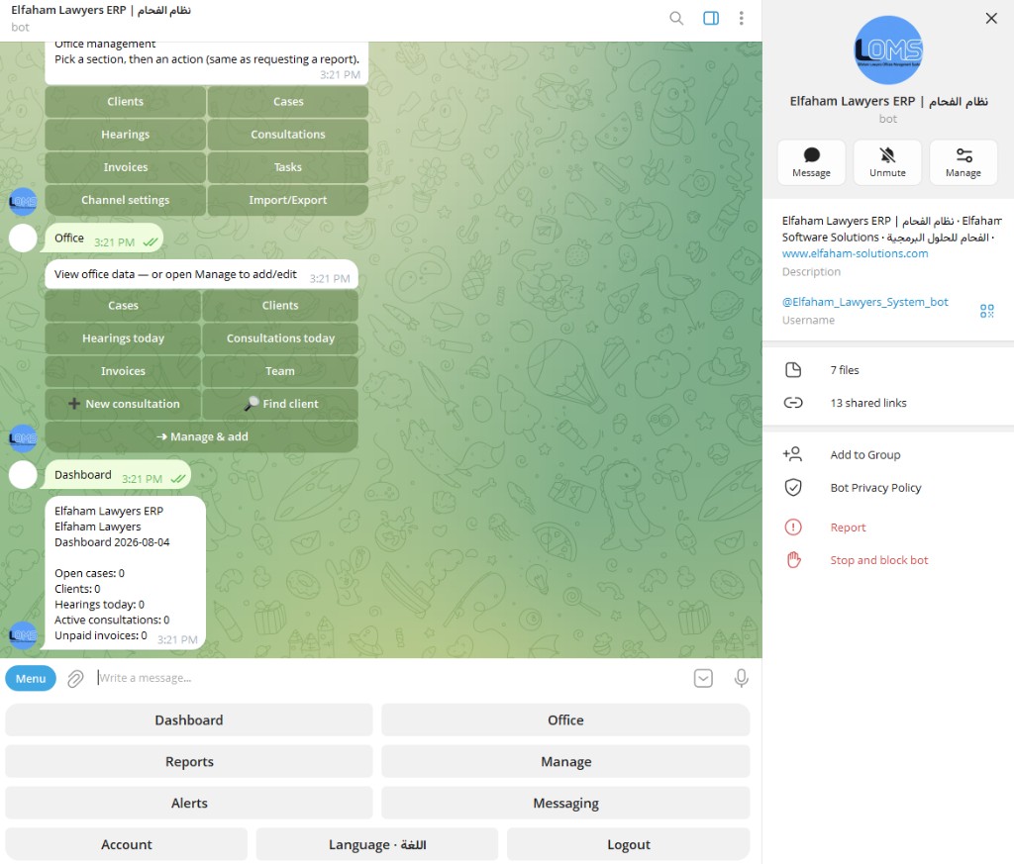Click Invoices beside the Tasks button

(x=126, y=167)
